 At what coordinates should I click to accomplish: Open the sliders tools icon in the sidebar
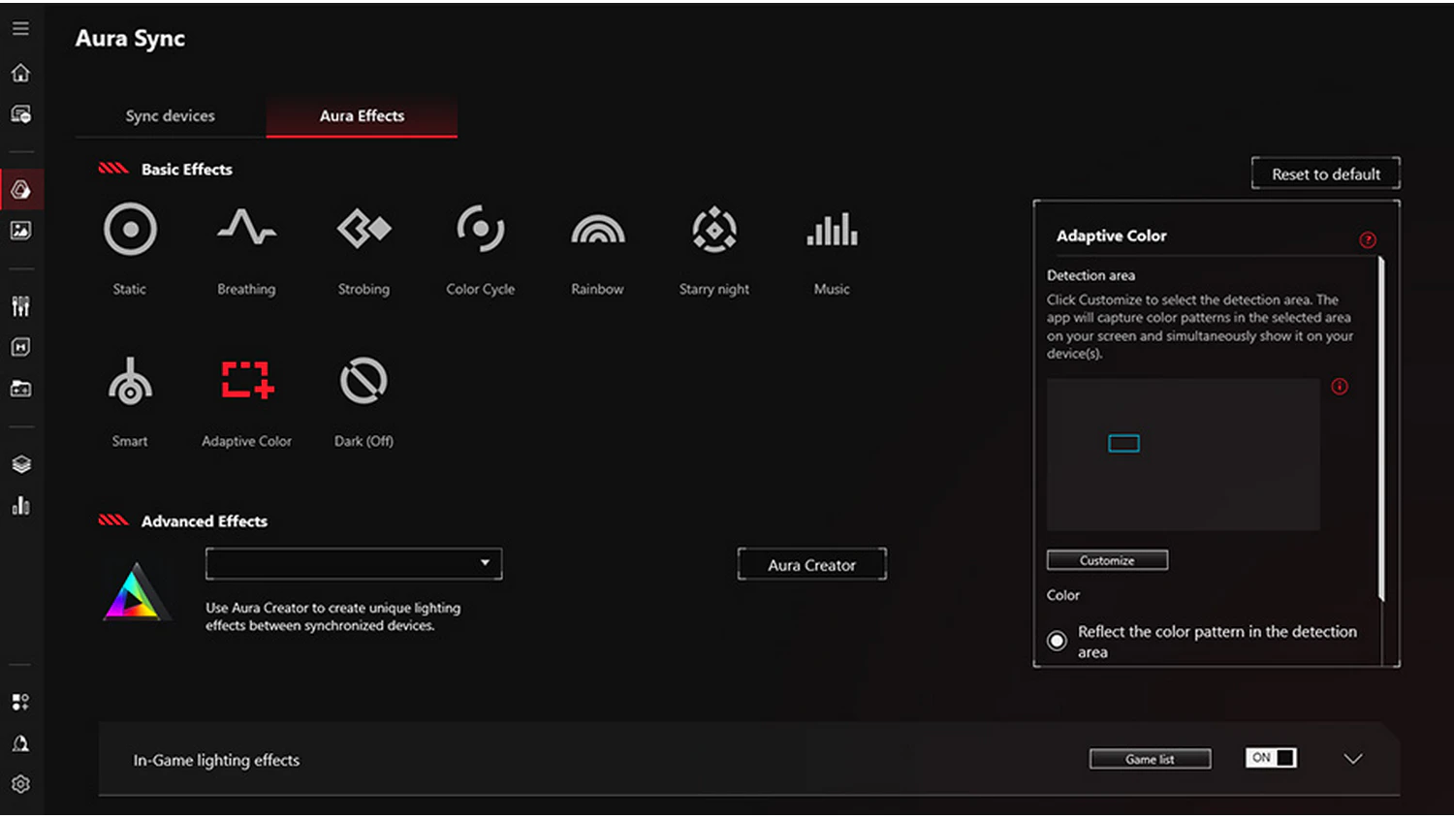pos(20,306)
